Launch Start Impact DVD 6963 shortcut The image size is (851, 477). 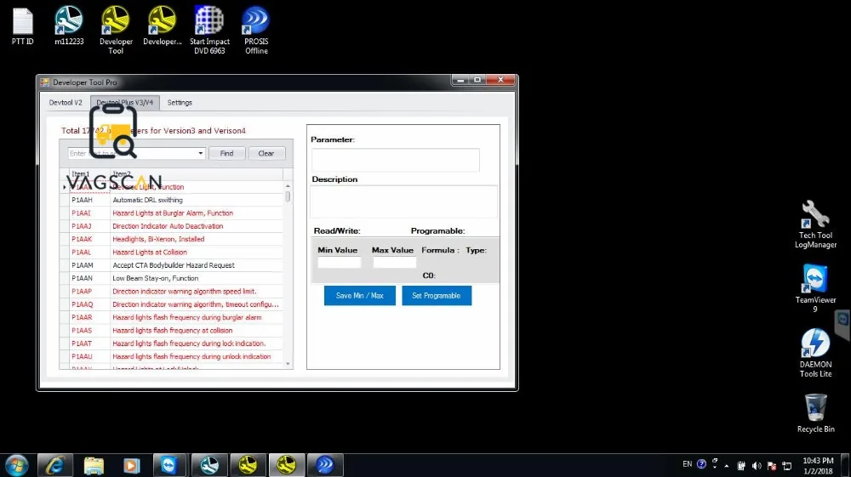coord(209,30)
